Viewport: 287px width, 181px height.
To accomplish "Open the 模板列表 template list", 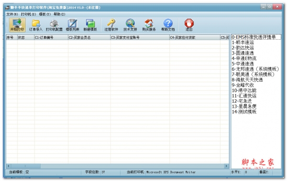I will [73, 25].
